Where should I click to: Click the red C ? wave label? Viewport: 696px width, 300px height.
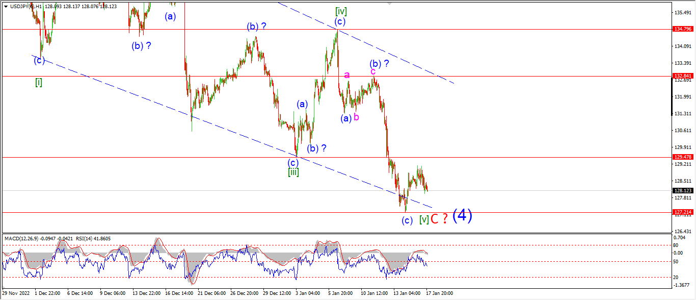439,219
